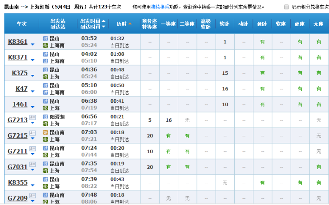Click the 商务座特等座 column header
This screenshot has width=329, height=205.
click(149, 24)
